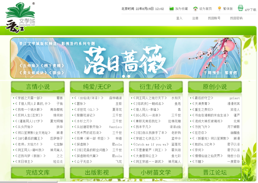Open novel 《老师，太给力！》
Image resolution: width=258 pixels, height=183 pixels.
point(29,144)
